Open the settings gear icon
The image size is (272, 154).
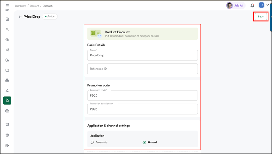[7, 135]
